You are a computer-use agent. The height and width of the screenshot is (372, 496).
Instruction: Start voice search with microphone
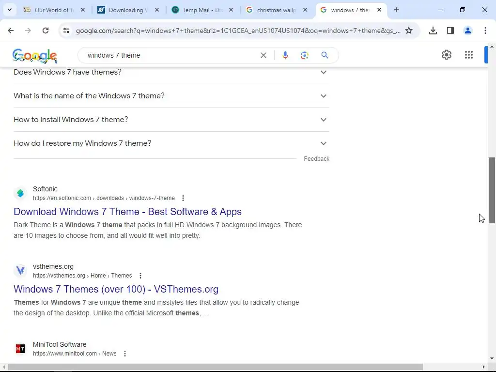(x=285, y=55)
